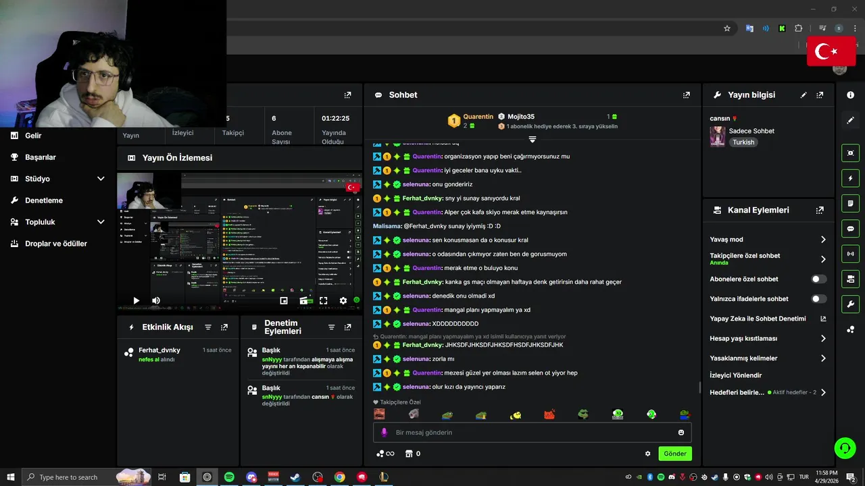Expand Takipçilere özel sohbet options
Viewport: 865px width, 486px height.
point(823,259)
